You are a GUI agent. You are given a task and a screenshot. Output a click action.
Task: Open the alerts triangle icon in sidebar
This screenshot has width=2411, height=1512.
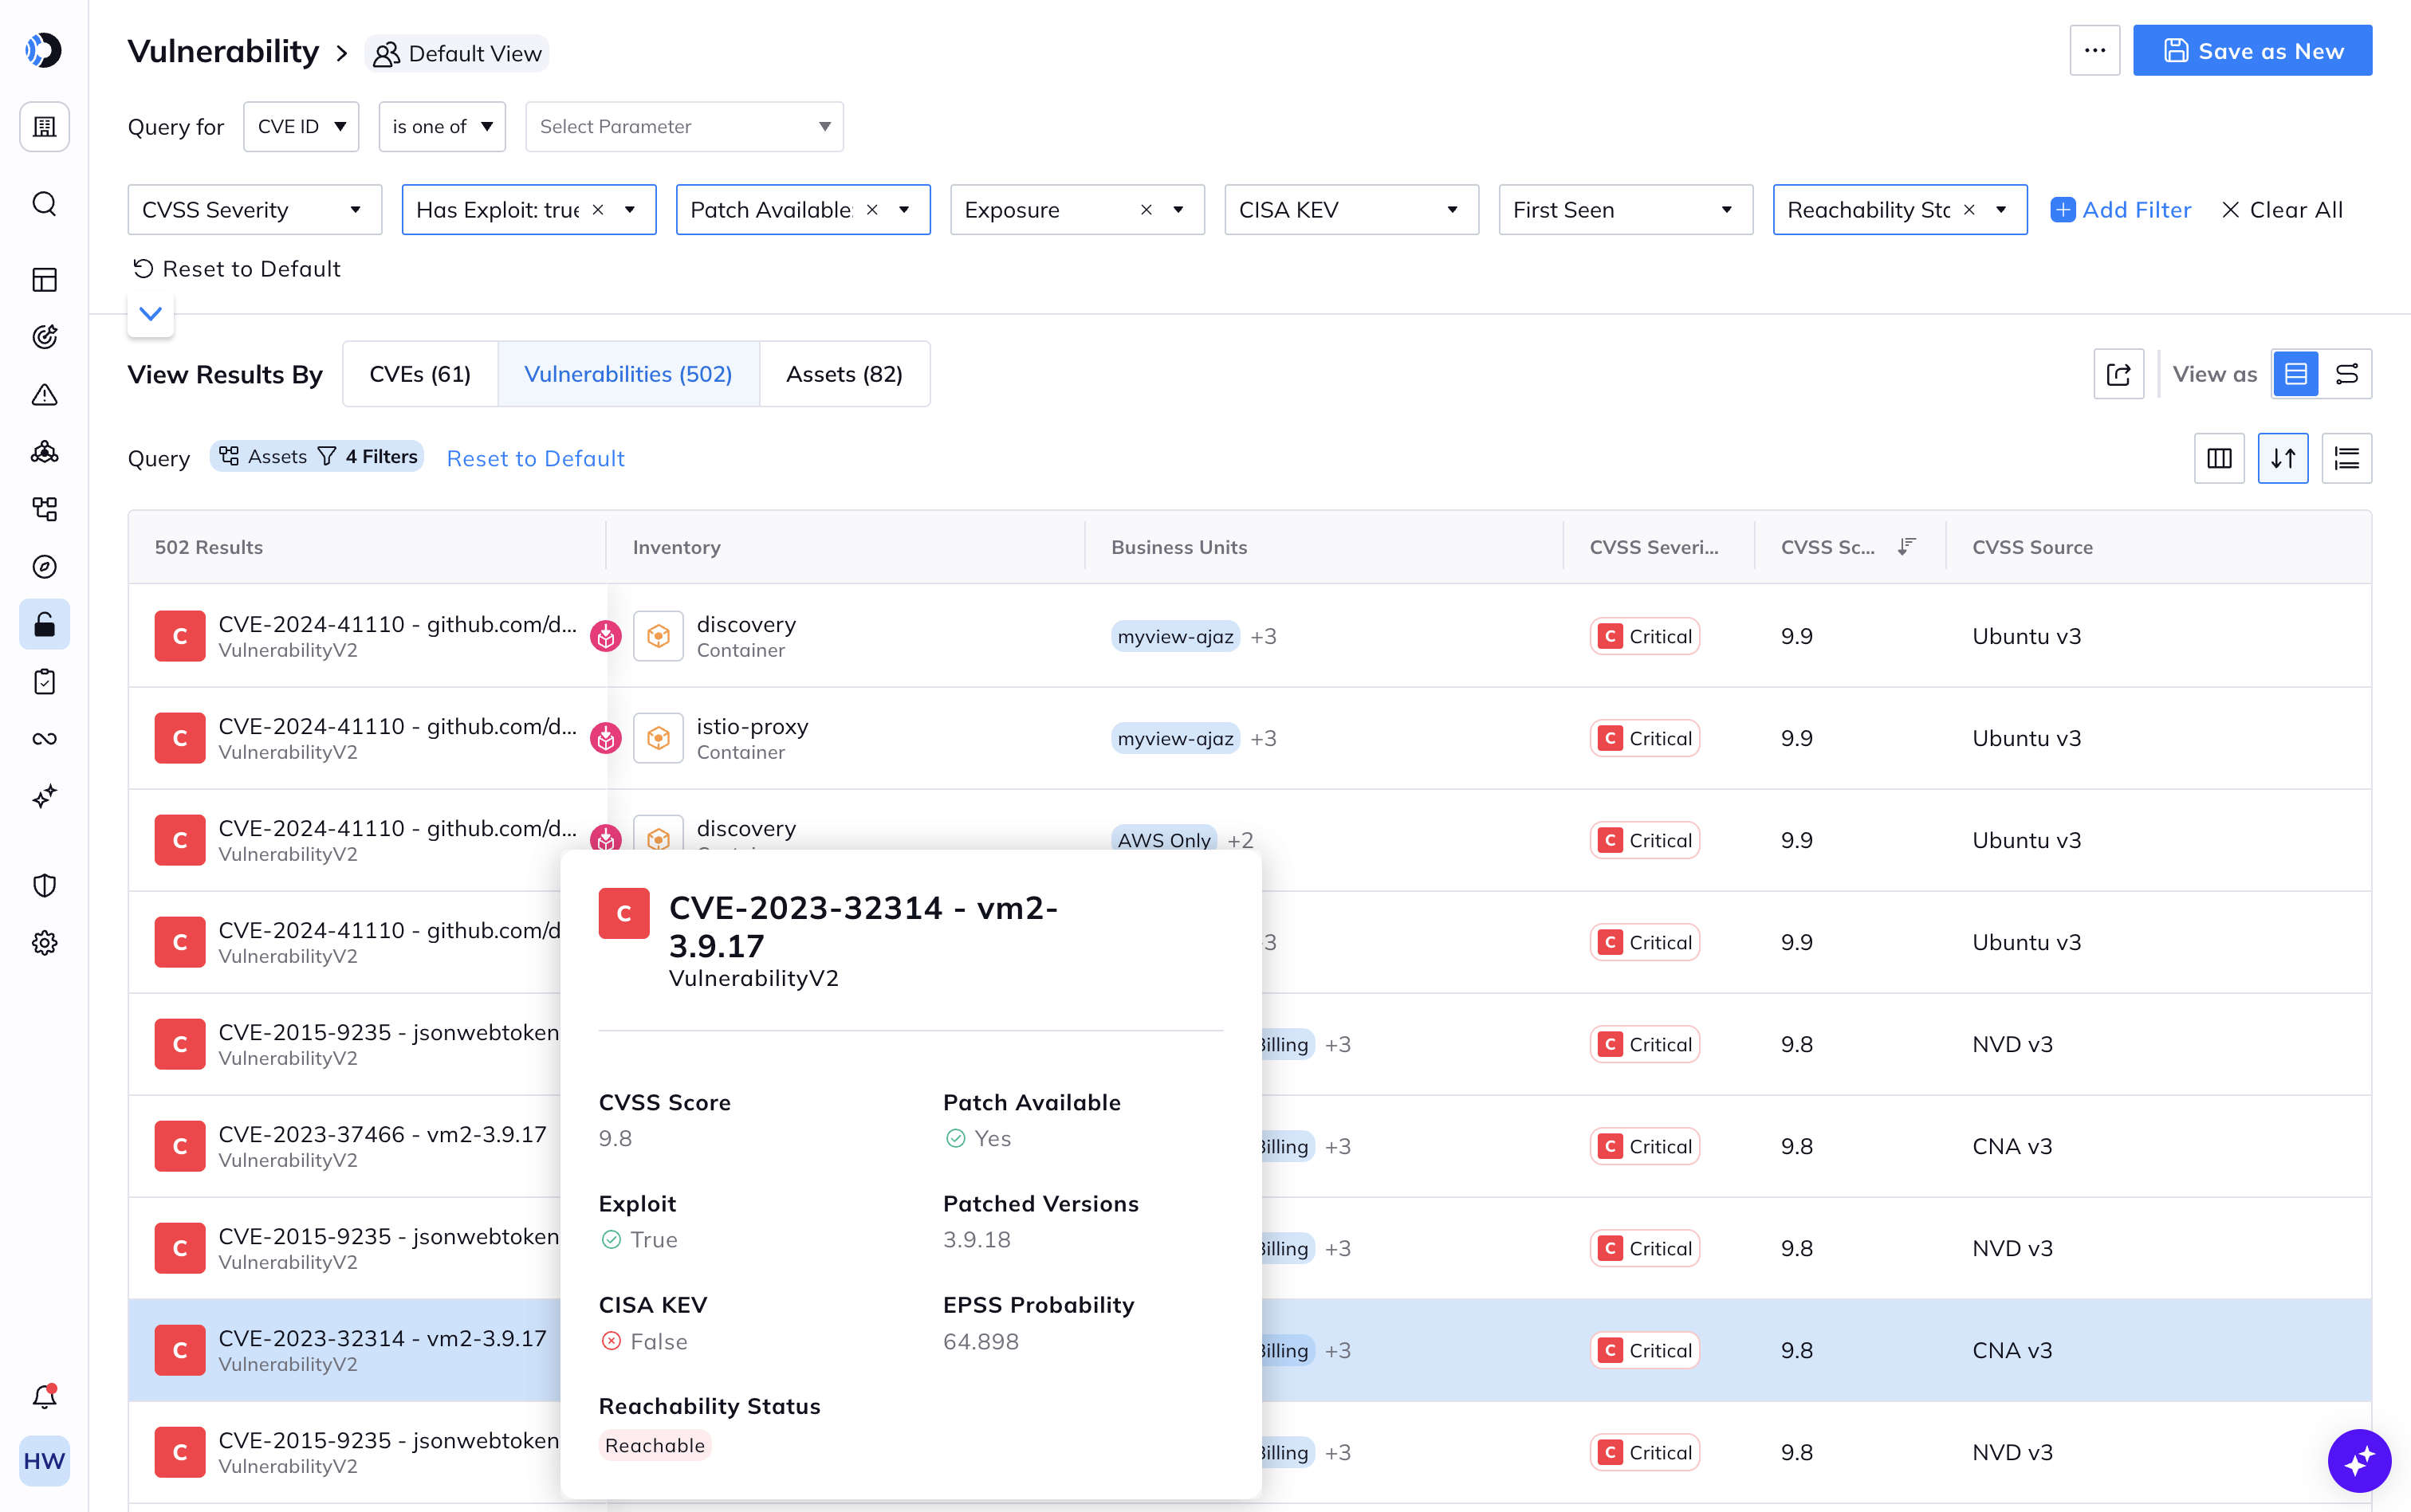pyautogui.click(x=44, y=394)
